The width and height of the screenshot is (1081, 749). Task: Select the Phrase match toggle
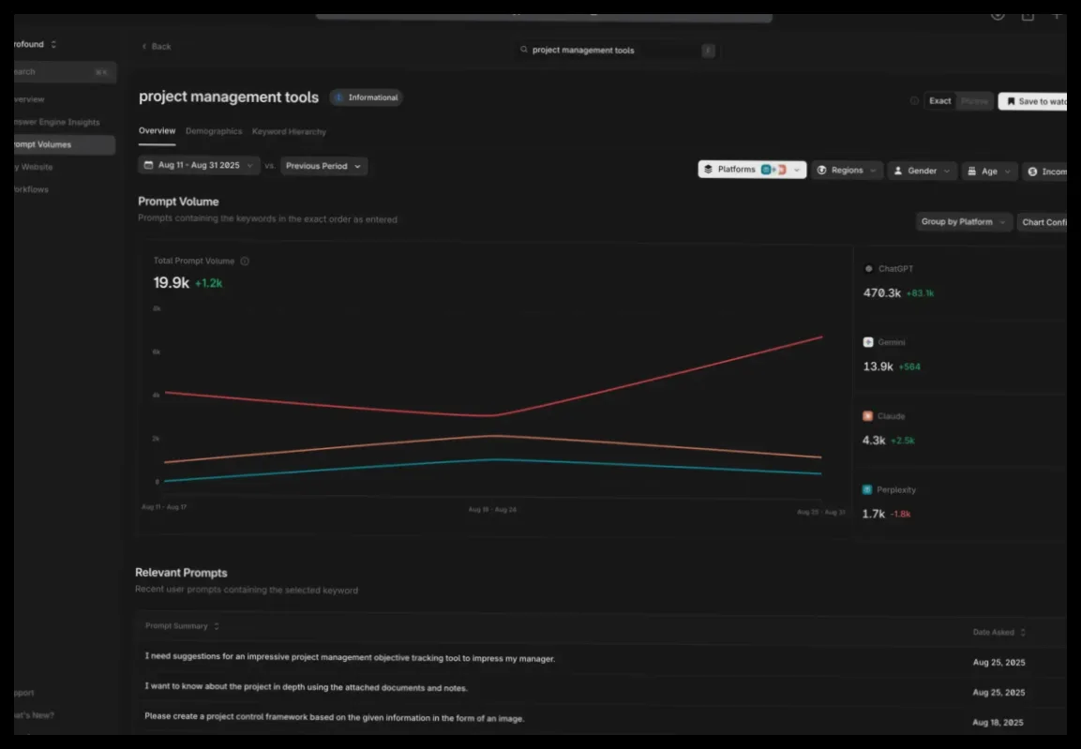pos(974,101)
